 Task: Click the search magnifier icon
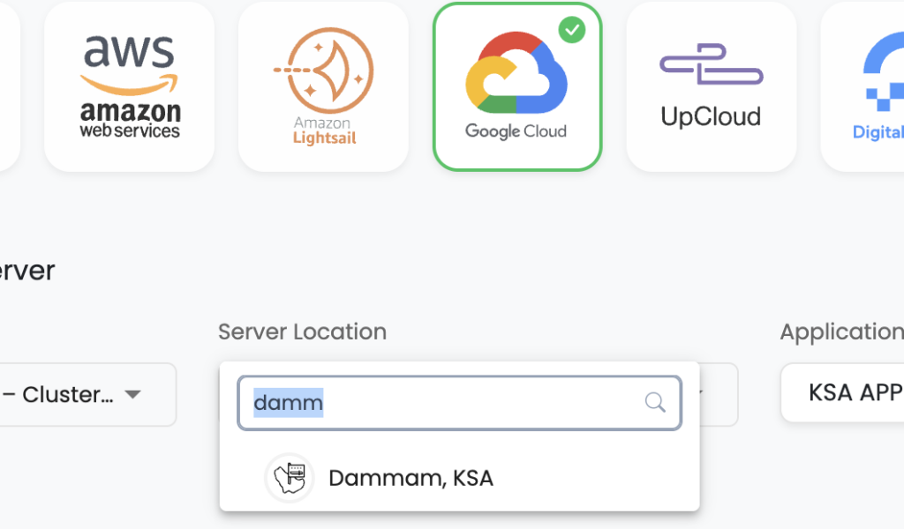point(655,402)
